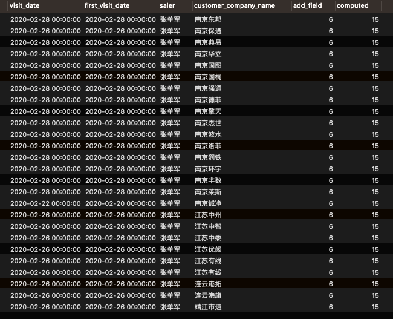Select the company cell 江苏中智
Screen dimensions: 393x319
208,226
